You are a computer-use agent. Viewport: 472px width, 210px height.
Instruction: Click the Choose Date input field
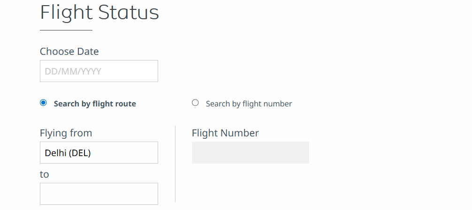[x=99, y=71]
